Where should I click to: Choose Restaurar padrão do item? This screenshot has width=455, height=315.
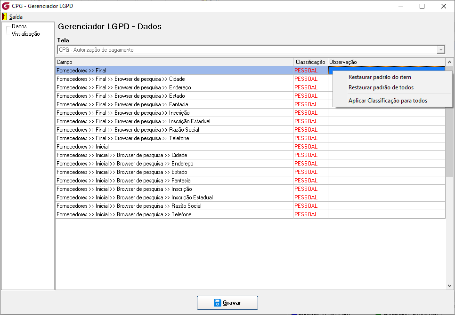pos(380,77)
